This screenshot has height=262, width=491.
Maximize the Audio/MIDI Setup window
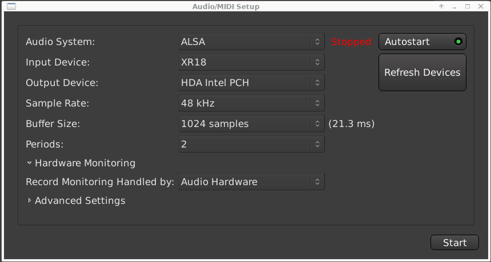(x=468, y=6)
